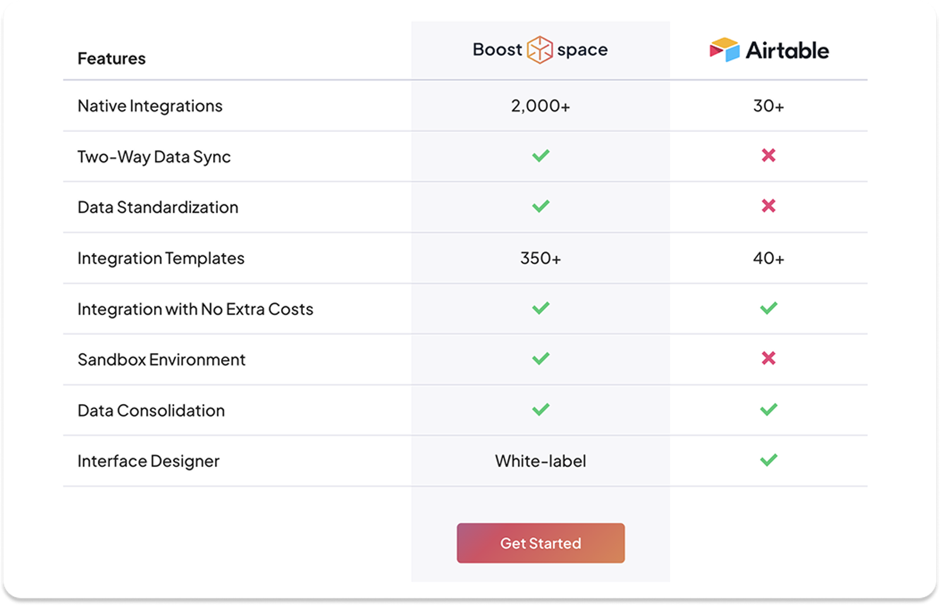The image size is (940, 605).
Task: Click Airtable's 40+ templates value
Action: pyautogui.click(x=768, y=258)
